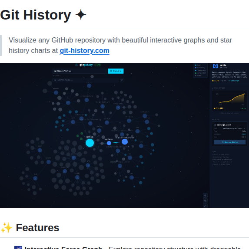The height and width of the screenshot is (249, 249).
Task: Click the star symbol after Git History
Action: tap(81, 15)
